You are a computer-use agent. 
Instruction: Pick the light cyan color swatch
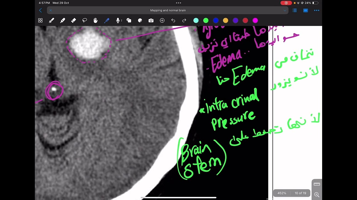[196, 20]
